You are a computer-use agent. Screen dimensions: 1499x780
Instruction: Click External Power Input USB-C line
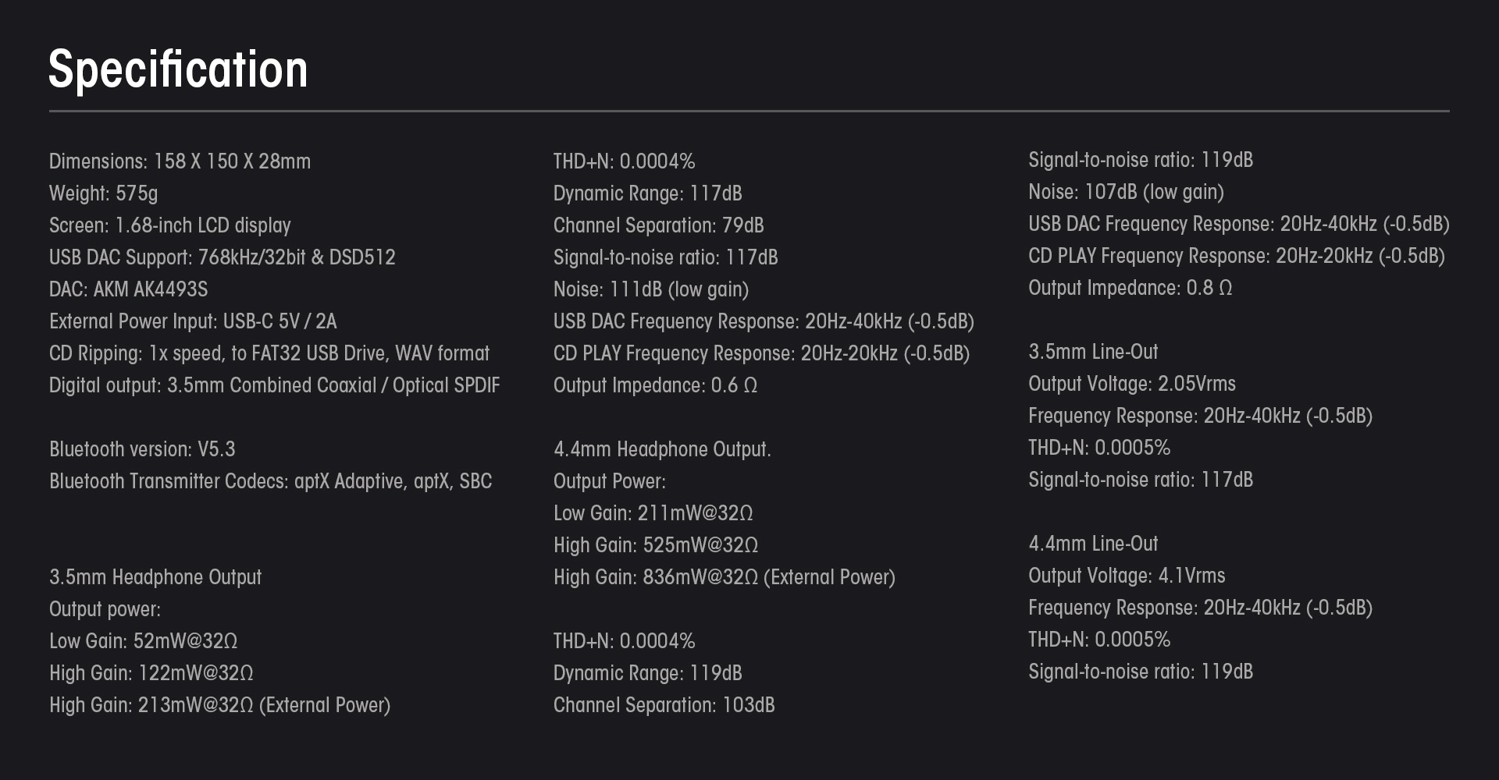[x=193, y=321]
